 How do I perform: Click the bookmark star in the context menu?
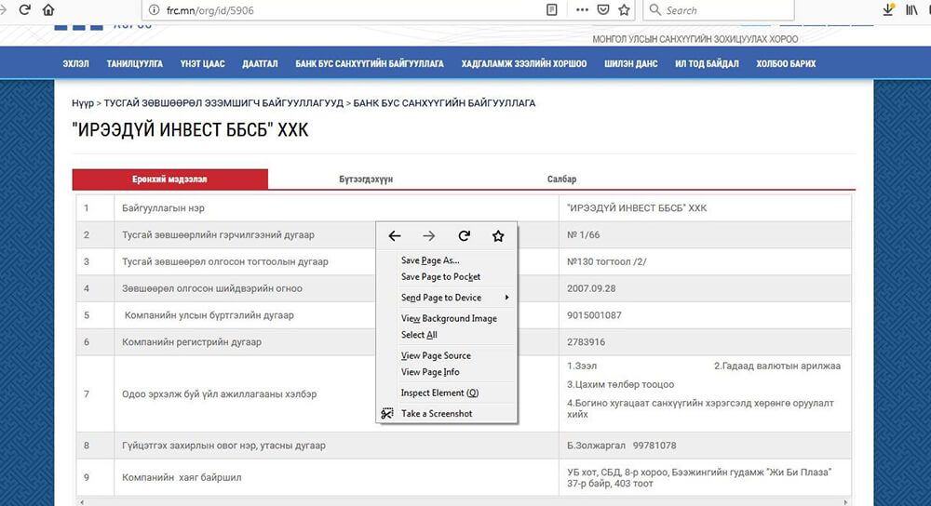point(498,236)
